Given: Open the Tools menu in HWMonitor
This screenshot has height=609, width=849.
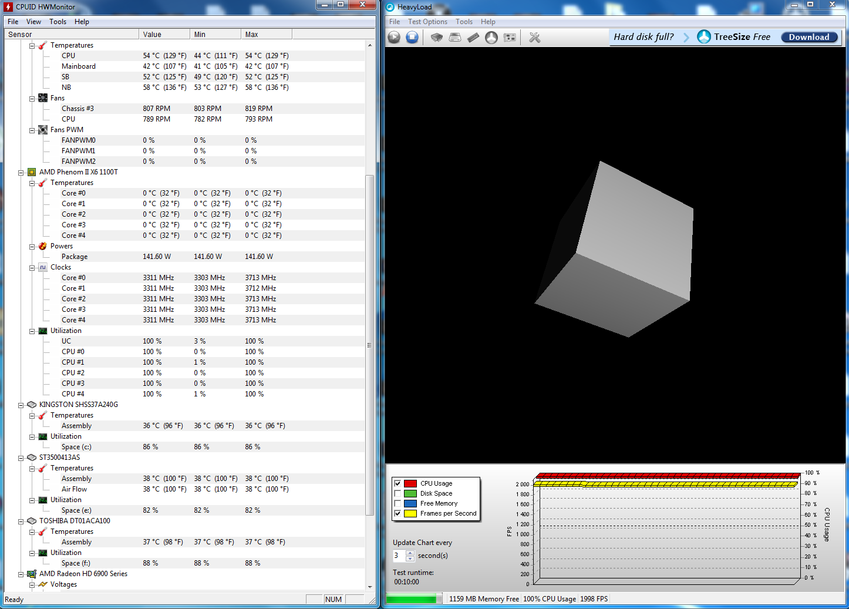Looking at the screenshot, I should pos(58,22).
